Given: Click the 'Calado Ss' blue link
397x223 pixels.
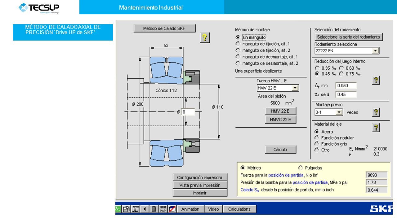Looking at the screenshot, I should click(x=250, y=190).
